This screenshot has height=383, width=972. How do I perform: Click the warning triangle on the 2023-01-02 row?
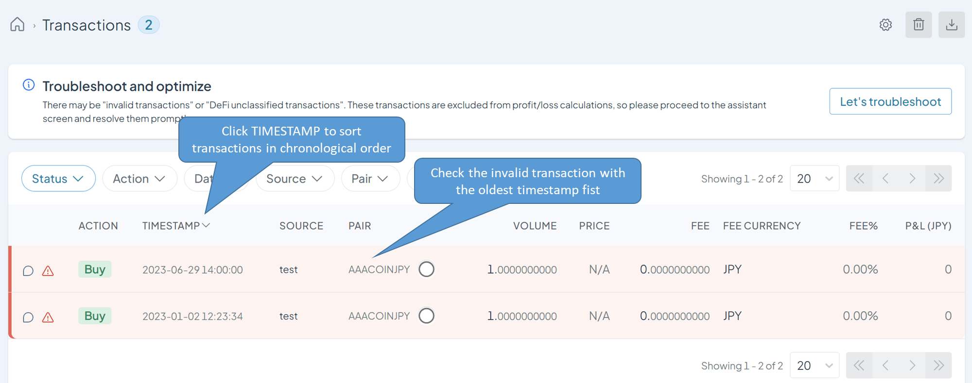click(47, 317)
